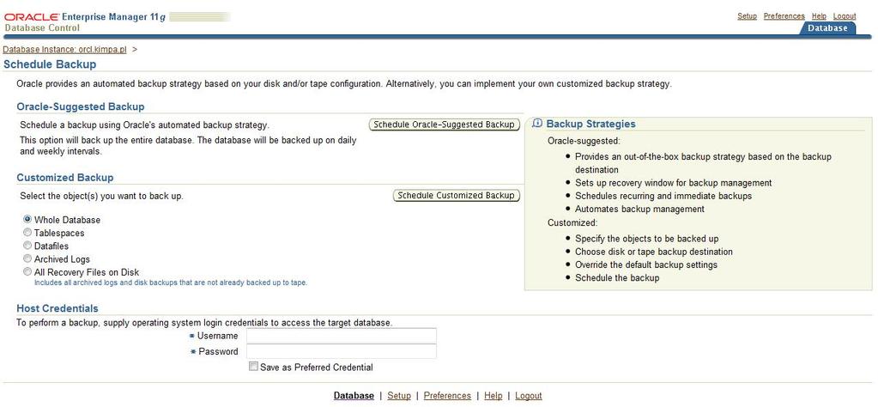Click Setup link in footer
This screenshot has height=407, width=878.
coord(399,395)
